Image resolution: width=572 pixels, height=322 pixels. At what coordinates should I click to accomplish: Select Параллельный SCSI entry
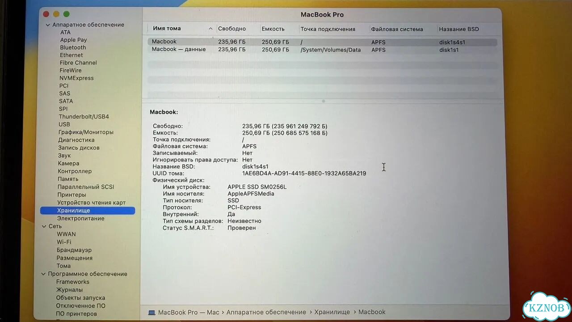[x=86, y=186]
